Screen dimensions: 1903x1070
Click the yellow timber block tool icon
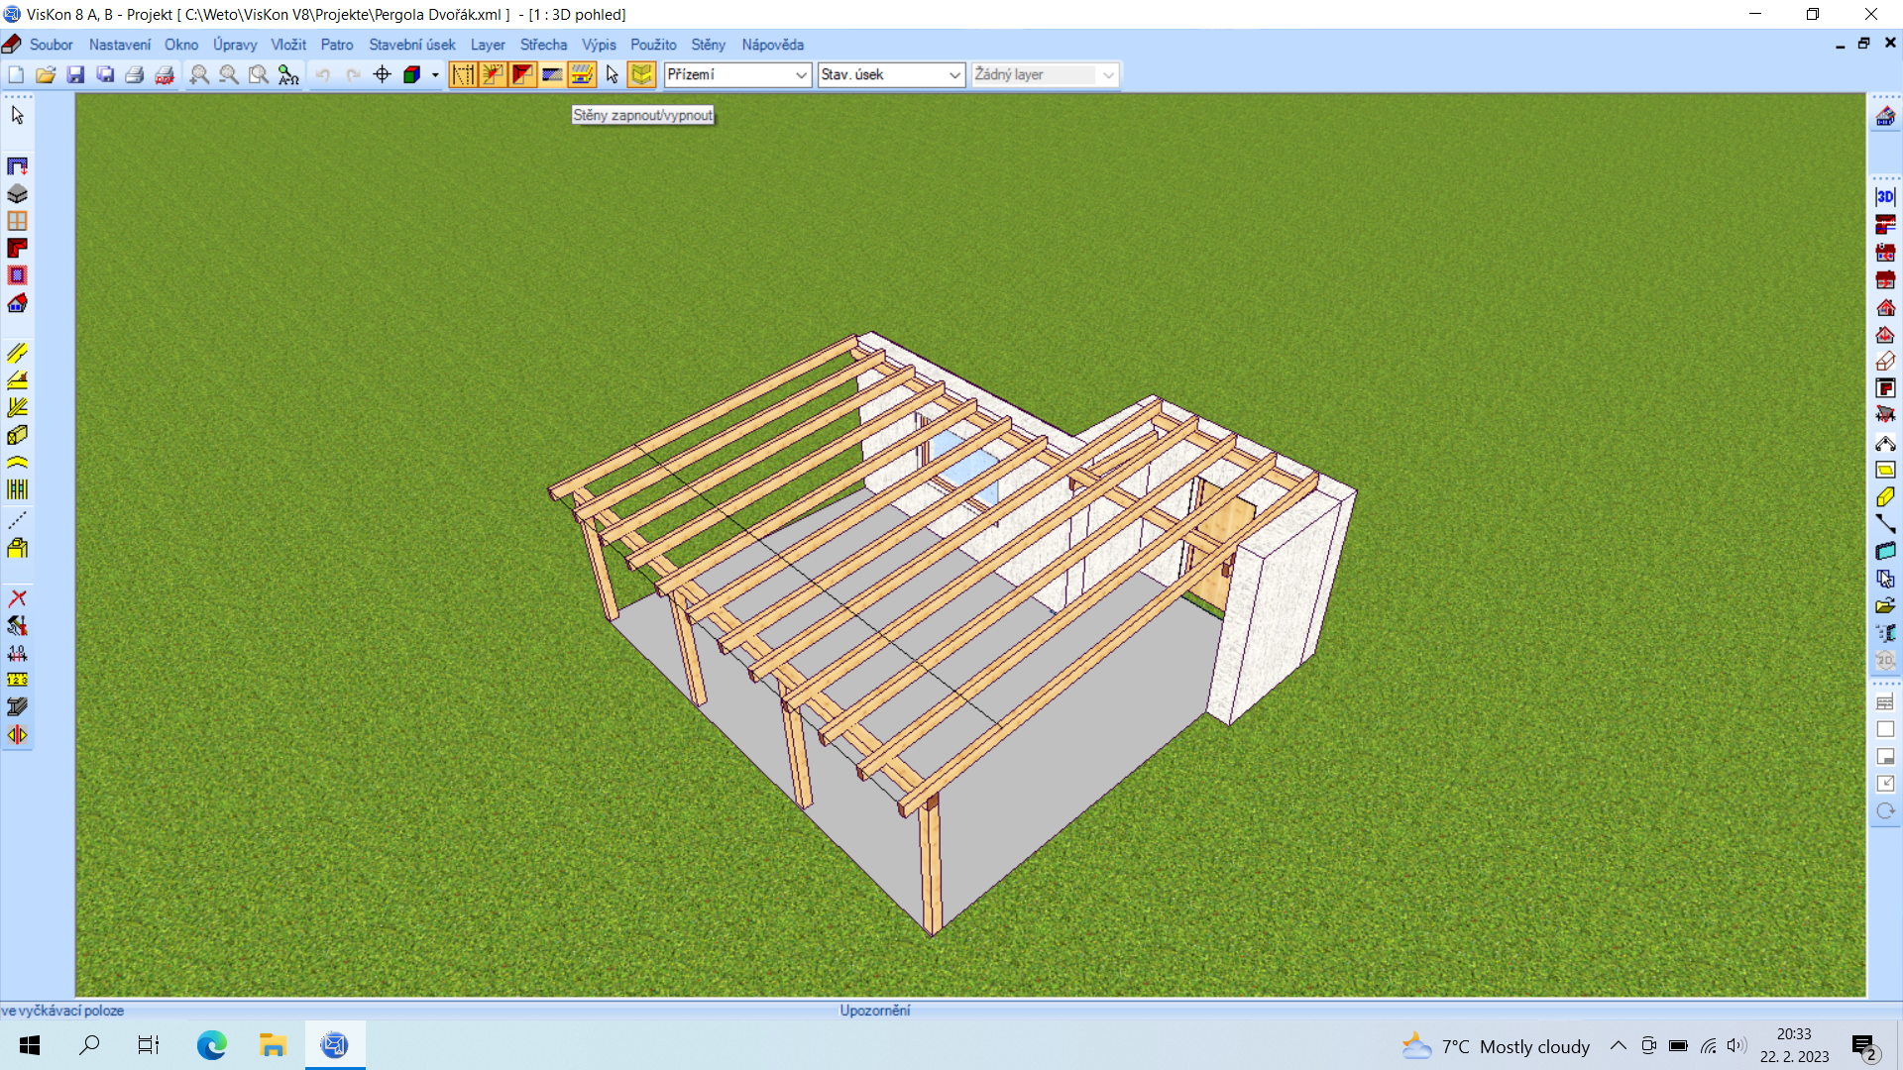click(17, 435)
